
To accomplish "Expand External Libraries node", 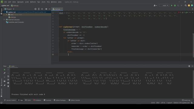I will [x=4, y=20].
